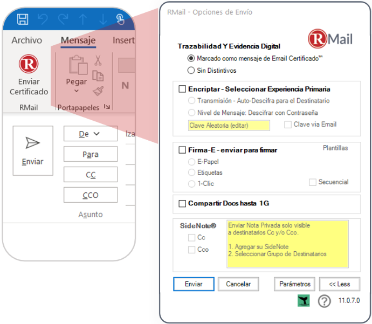
Task: Tick the Compartir Docs hasta 1G checkbox
Action: click(x=182, y=203)
